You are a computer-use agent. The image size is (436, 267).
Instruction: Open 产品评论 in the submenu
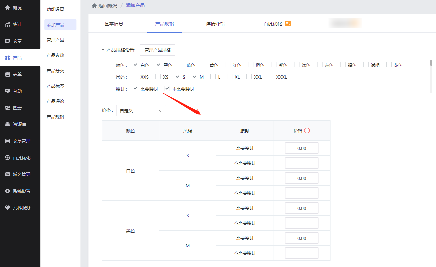pos(55,101)
